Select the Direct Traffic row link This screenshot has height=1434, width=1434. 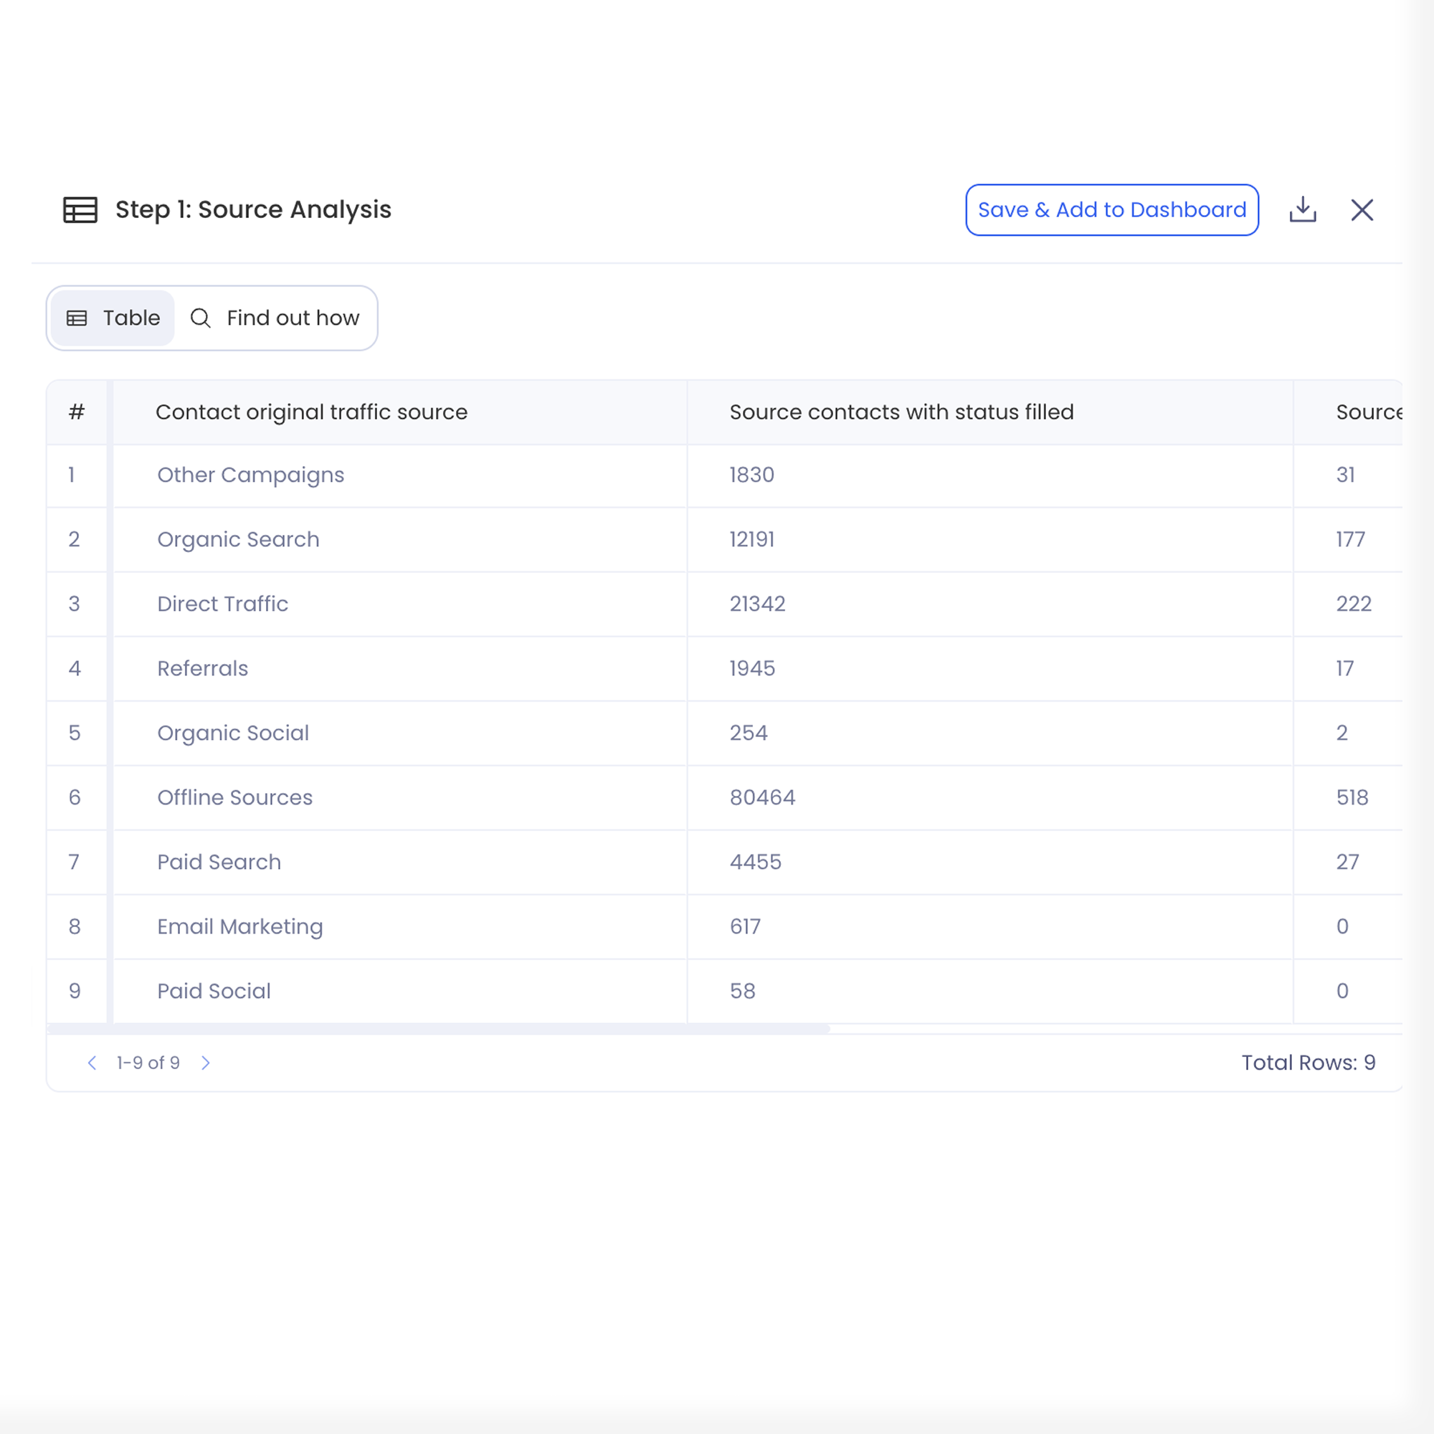click(x=223, y=604)
